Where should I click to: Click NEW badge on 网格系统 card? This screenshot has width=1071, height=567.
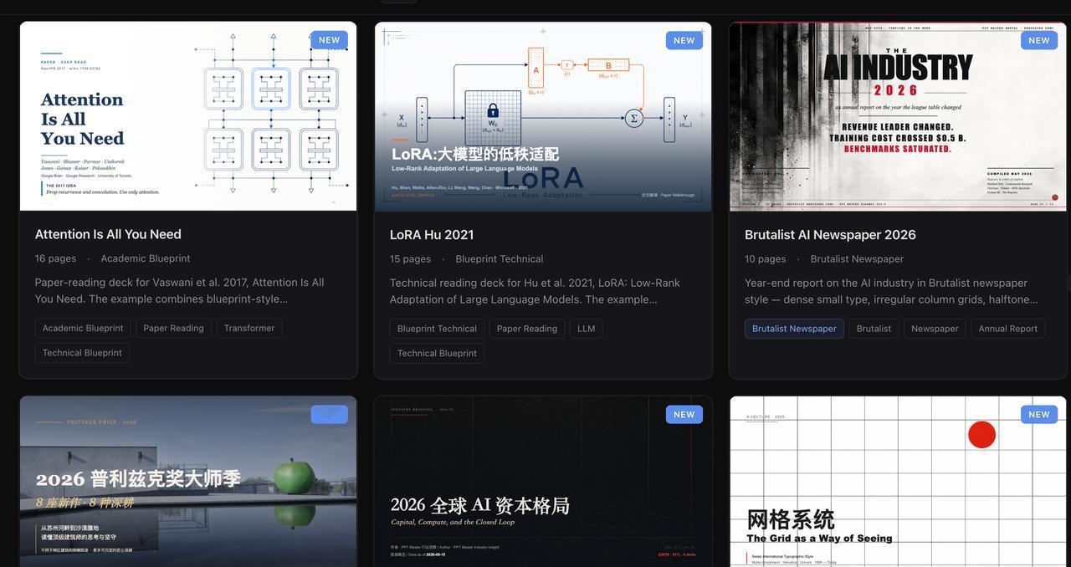[1039, 414]
